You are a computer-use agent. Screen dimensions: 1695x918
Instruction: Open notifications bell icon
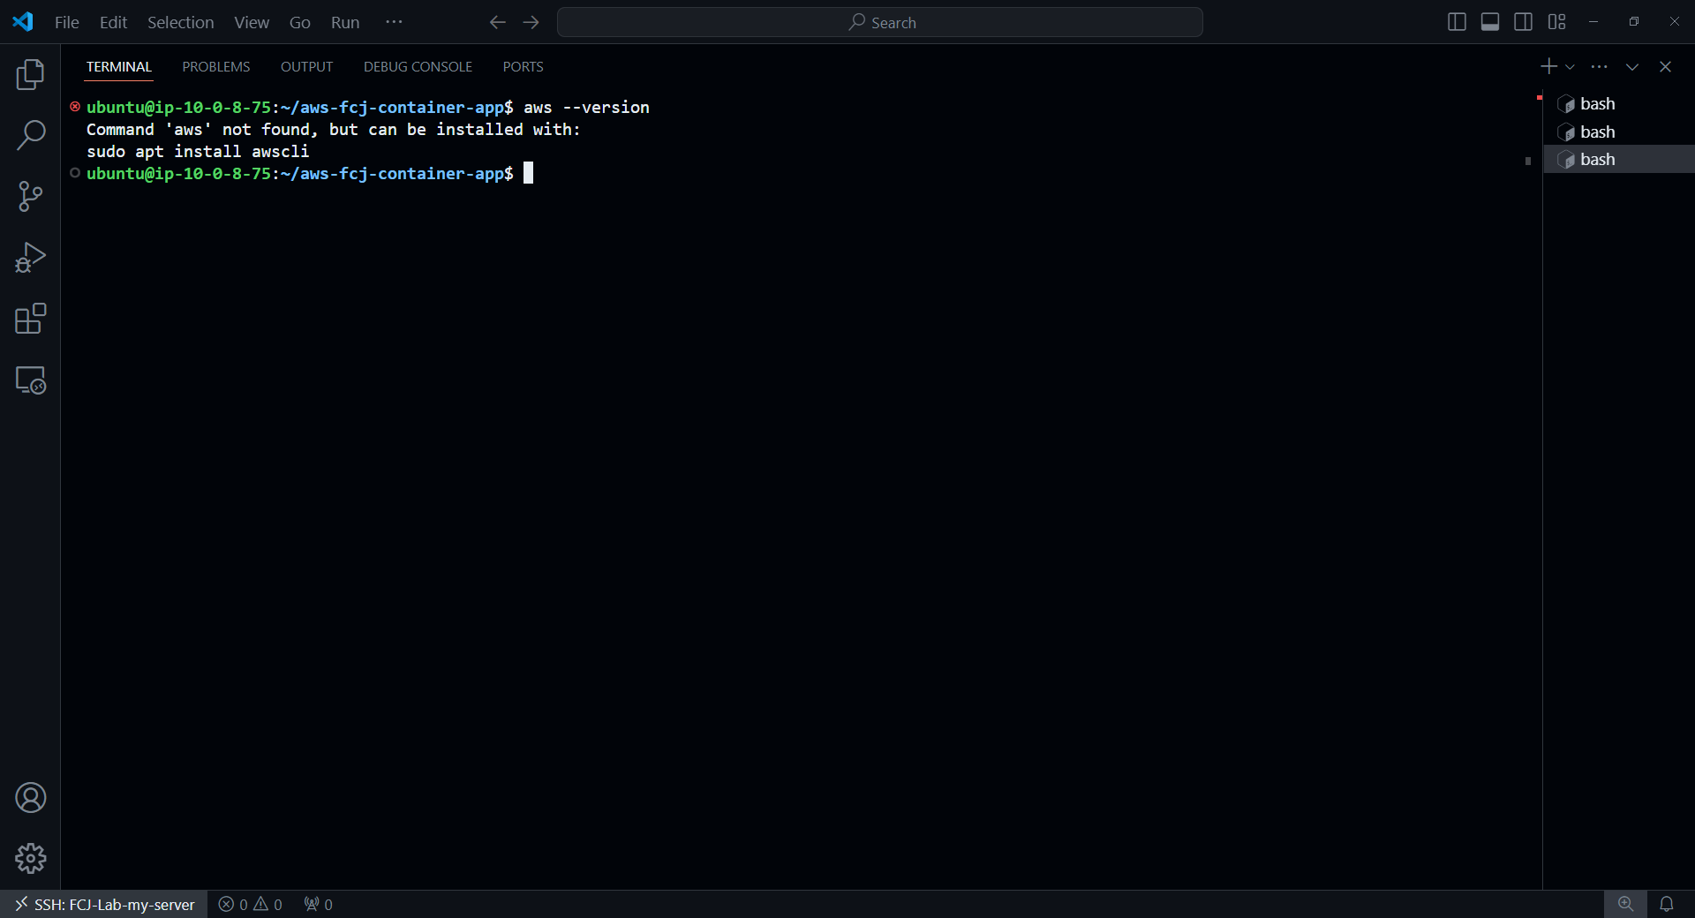(x=1667, y=905)
